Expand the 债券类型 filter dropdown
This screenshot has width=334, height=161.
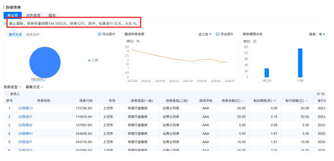click(x=12, y=87)
